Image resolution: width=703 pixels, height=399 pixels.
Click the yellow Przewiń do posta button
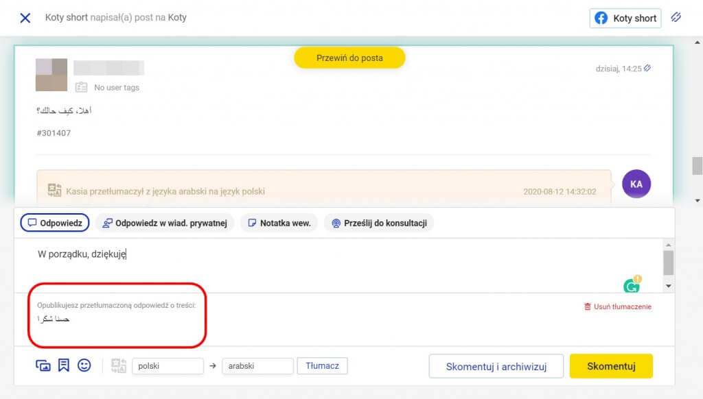349,58
